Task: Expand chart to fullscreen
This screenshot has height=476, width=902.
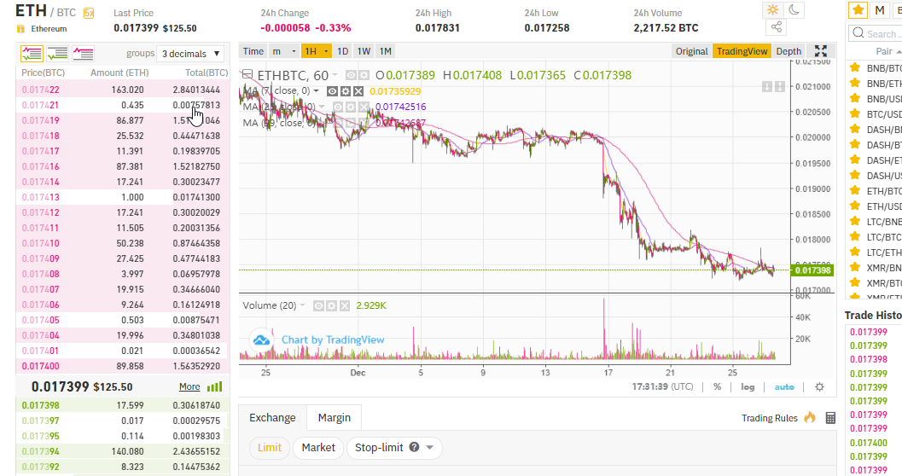Action: (821, 51)
